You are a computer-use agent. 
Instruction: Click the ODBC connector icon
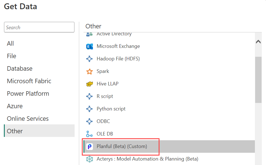[89, 122]
